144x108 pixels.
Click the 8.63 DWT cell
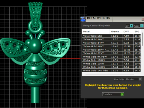click(128, 57)
